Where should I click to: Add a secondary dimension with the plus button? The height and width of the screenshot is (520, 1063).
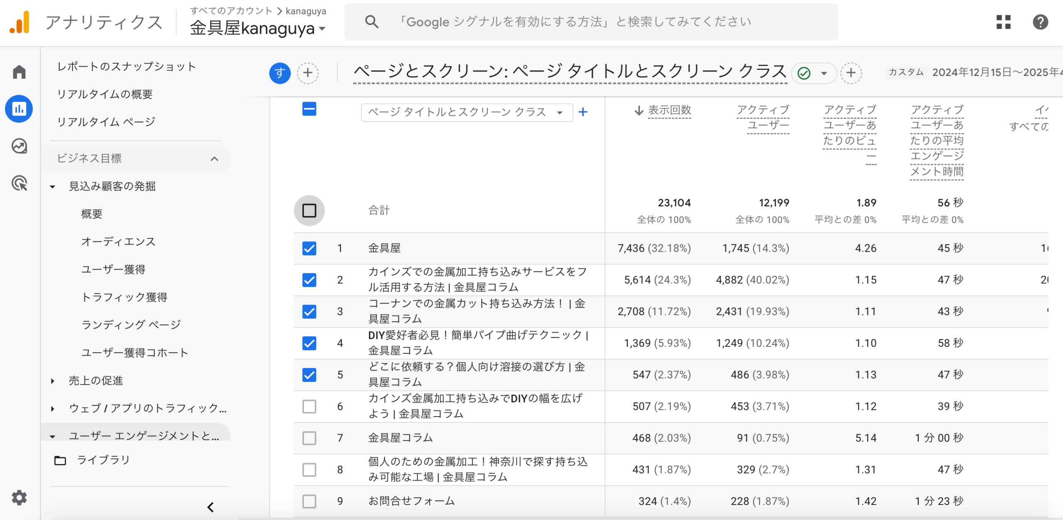point(583,112)
